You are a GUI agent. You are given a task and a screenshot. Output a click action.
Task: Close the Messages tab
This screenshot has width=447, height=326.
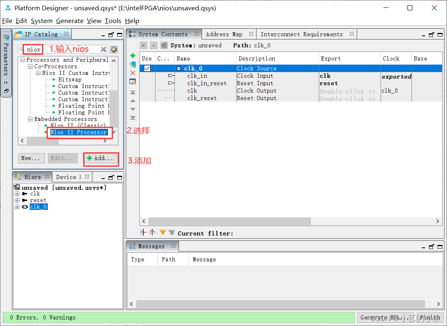coord(174,246)
